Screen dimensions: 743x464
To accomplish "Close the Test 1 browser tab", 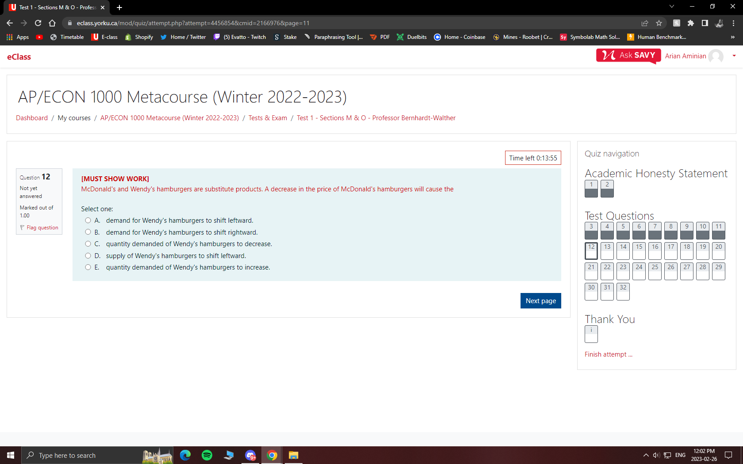I will point(103,8).
